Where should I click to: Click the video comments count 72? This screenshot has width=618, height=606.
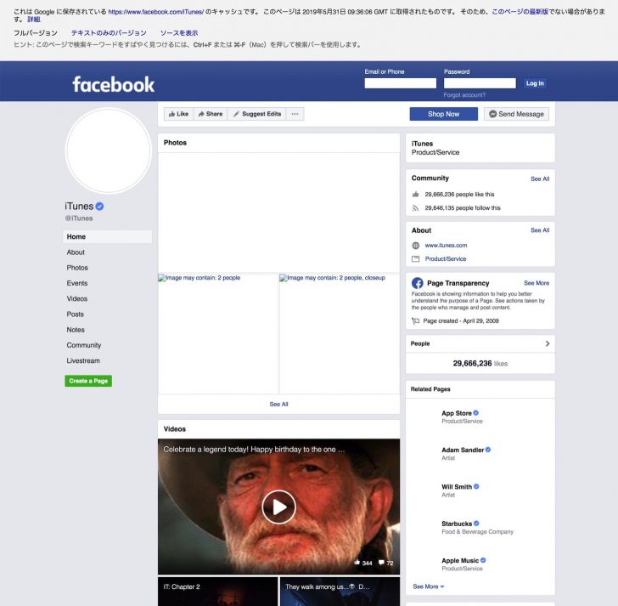[x=386, y=563]
